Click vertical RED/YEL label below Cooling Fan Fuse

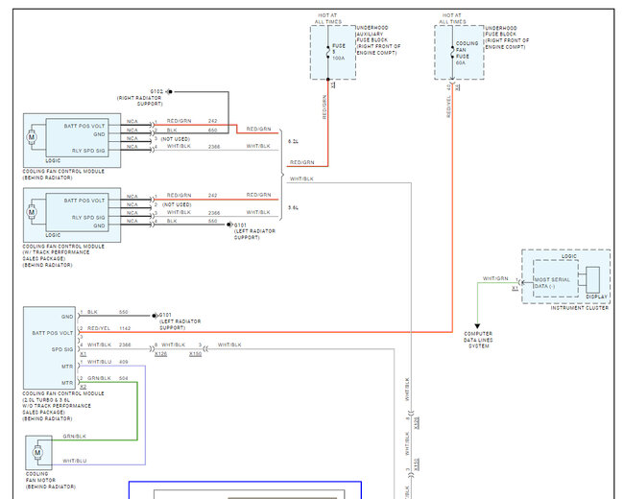pos(448,107)
